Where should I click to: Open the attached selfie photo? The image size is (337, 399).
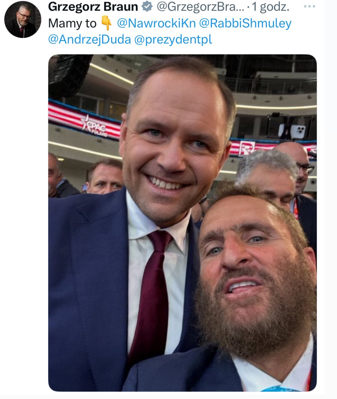click(x=182, y=223)
